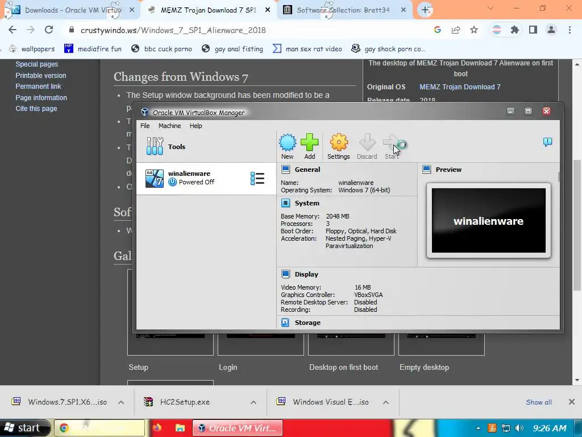Open the Windows start button
Image resolution: width=582 pixels, height=437 pixels.
24,428
